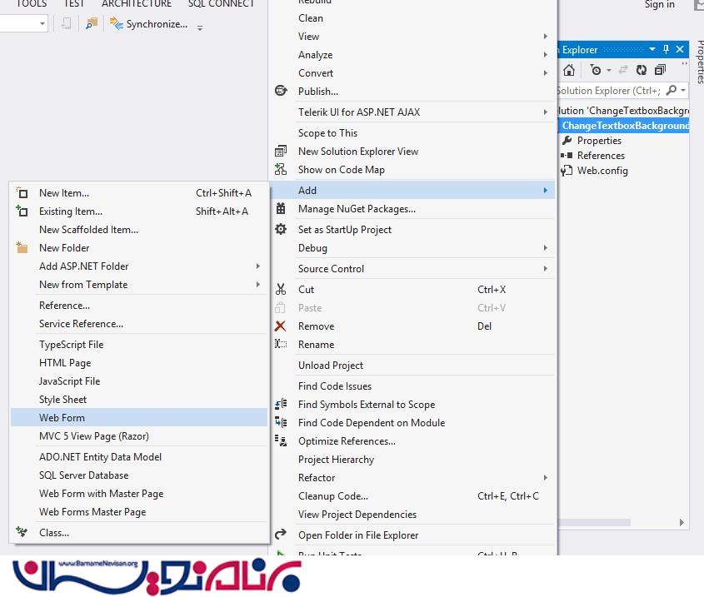Choose Web Form with Master Page
704x597 pixels.
pos(139,493)
